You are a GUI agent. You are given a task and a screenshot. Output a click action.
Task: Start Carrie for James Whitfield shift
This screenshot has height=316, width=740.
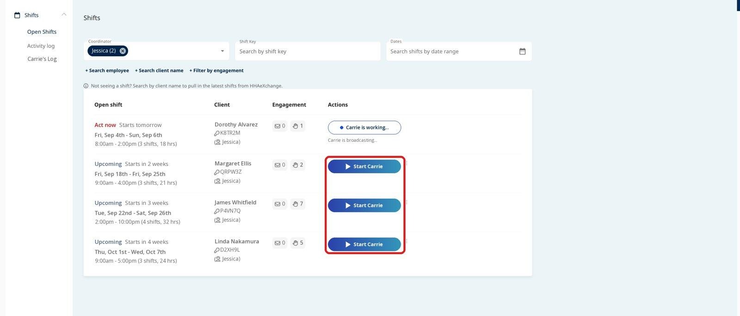pos(364,205)
